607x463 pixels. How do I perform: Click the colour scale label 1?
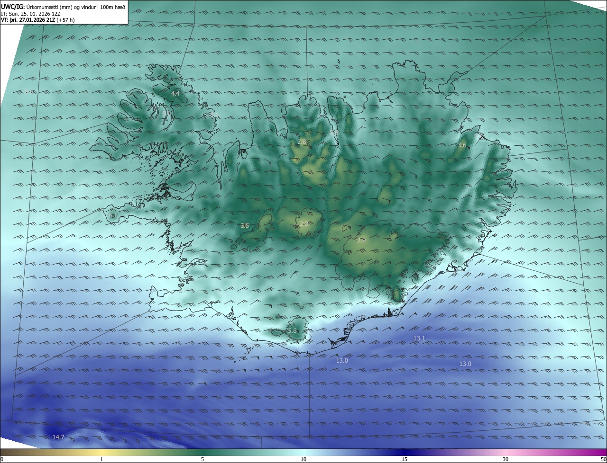[101, 459]
